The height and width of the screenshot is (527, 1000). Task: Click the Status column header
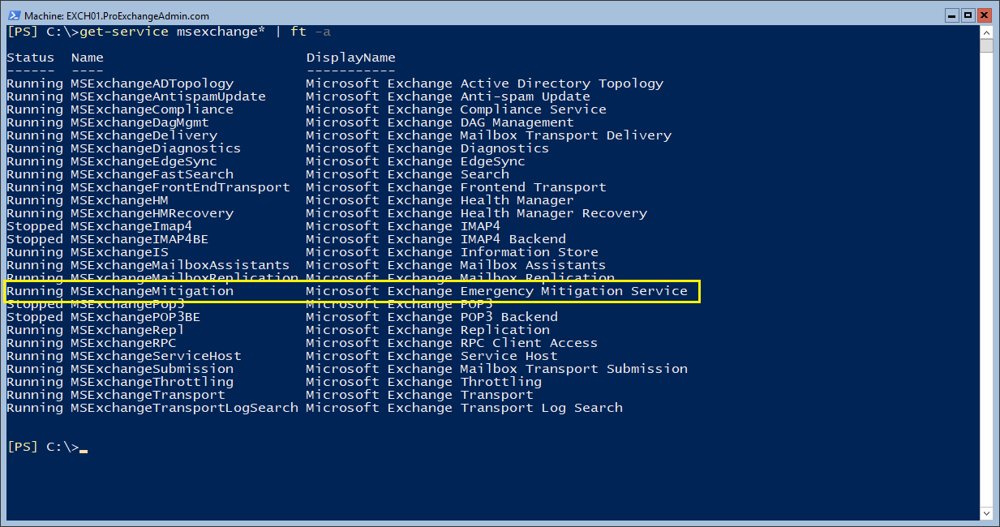(30, 58)
